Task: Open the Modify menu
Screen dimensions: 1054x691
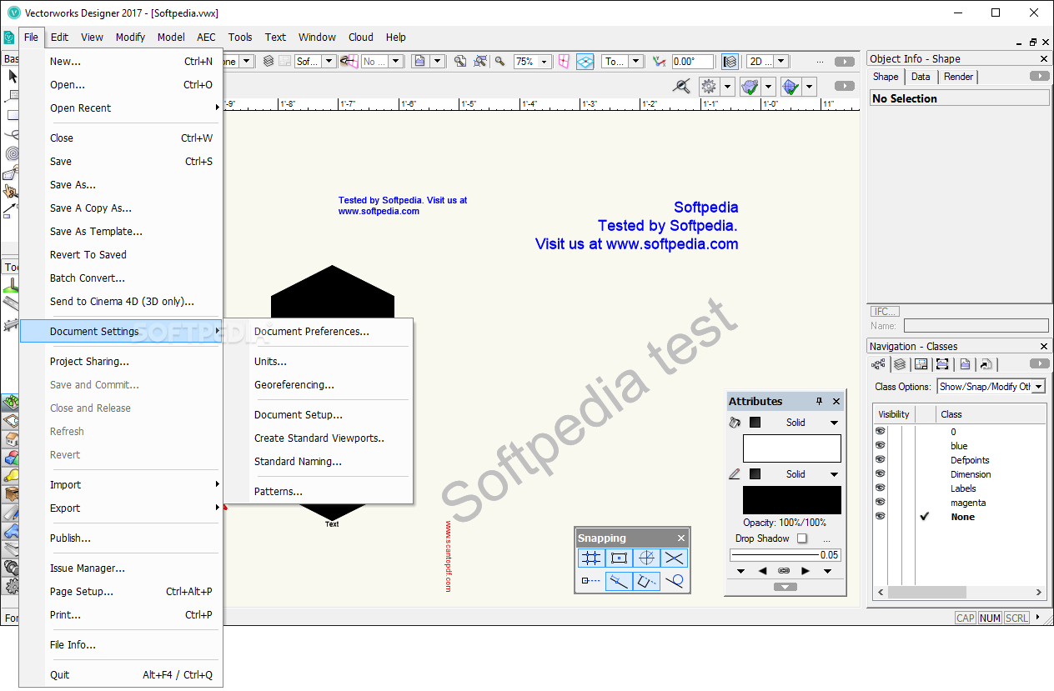Action: click(130, 37)
